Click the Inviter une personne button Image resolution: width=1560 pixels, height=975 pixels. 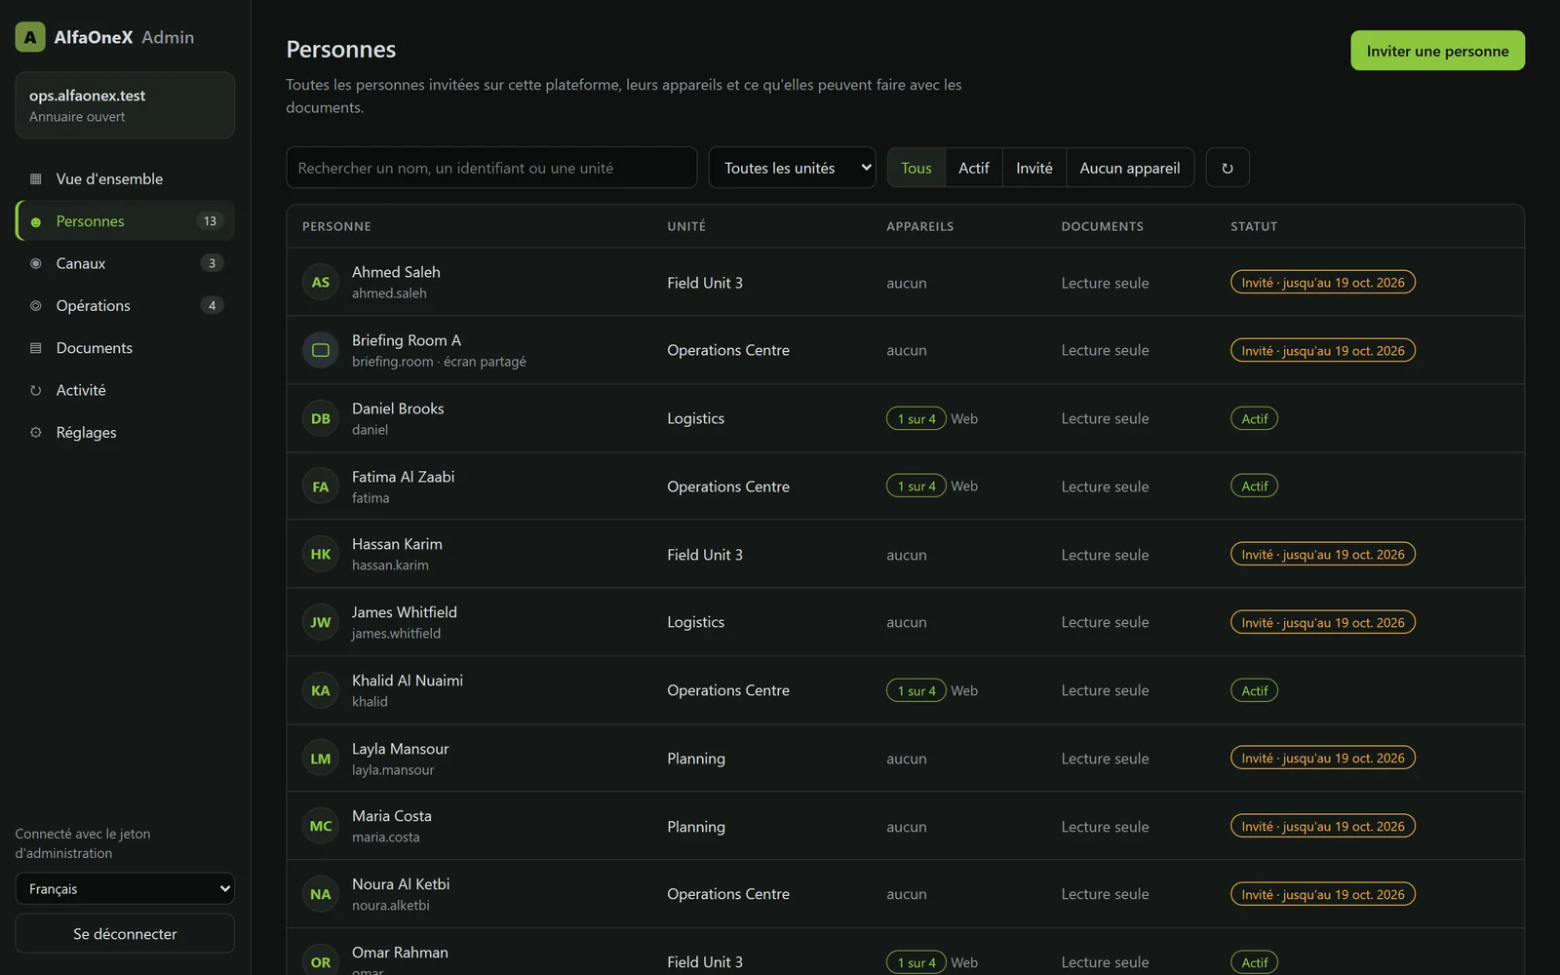click(1437, 51)
